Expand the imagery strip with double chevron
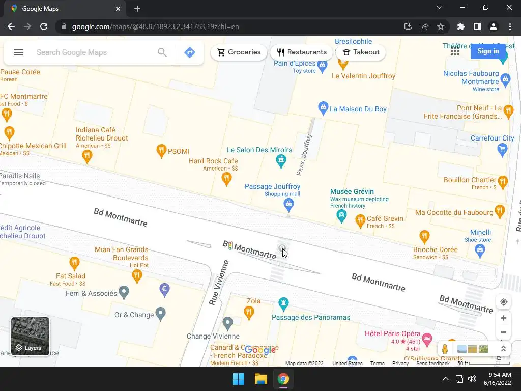 tap(503, 349)
